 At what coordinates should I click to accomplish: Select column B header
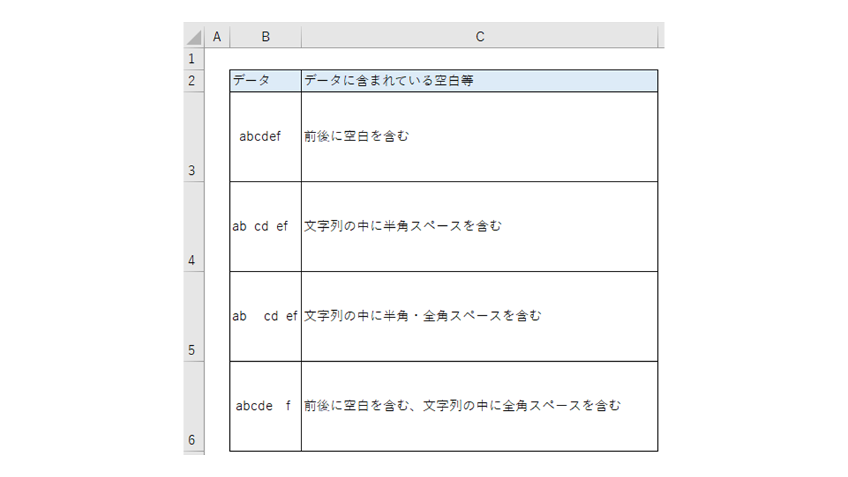click(266, 37)
